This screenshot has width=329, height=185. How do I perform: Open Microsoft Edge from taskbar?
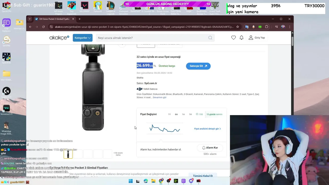(146, 181)
